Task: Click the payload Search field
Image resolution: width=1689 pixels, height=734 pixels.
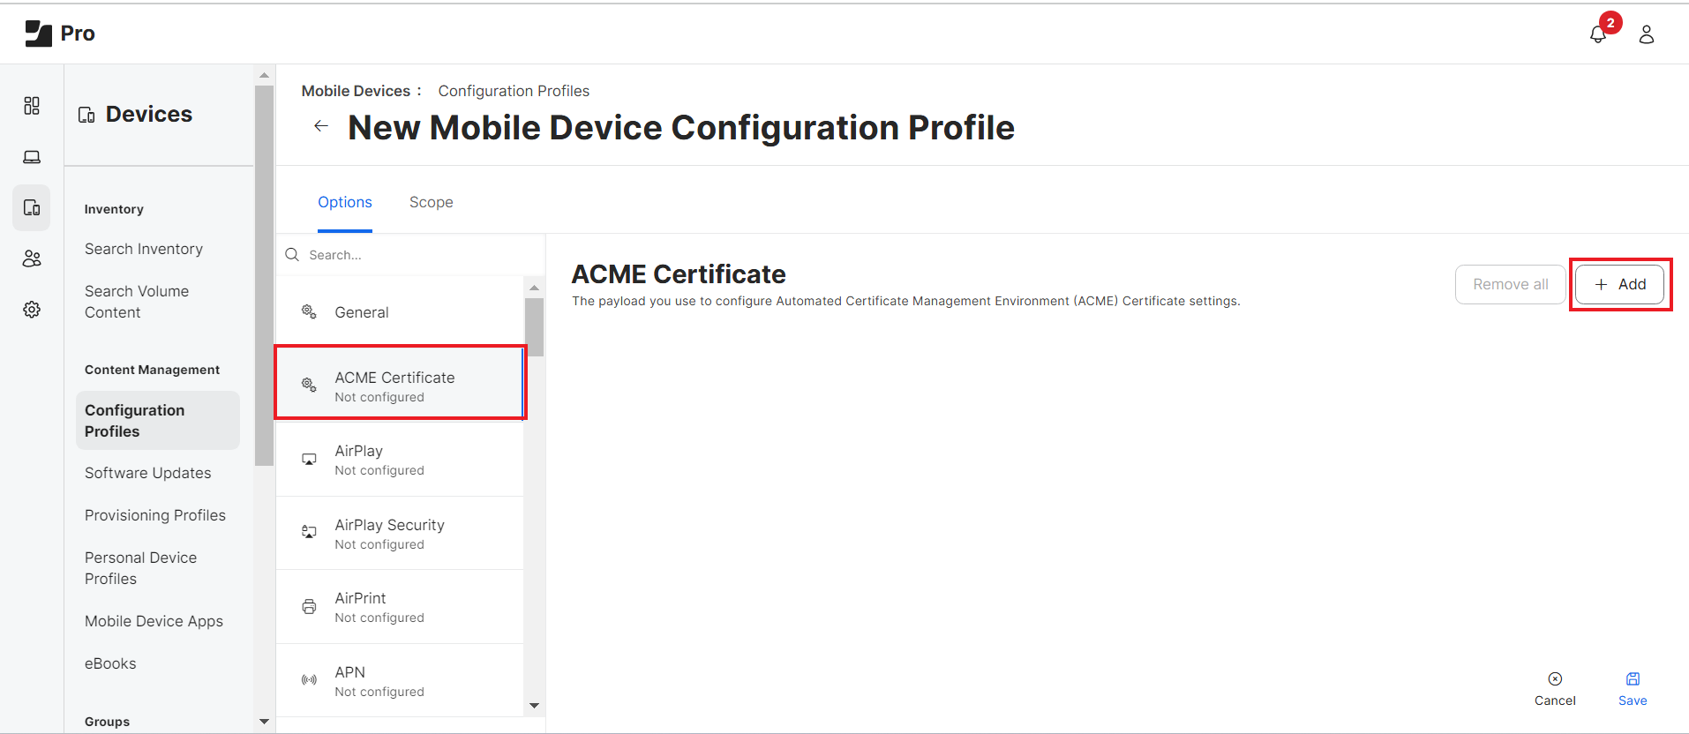Action: click(x=415, y=255)
